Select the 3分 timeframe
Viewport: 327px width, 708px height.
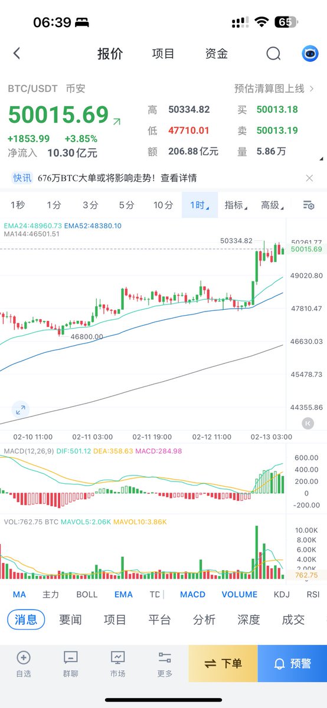click(90, 205)
